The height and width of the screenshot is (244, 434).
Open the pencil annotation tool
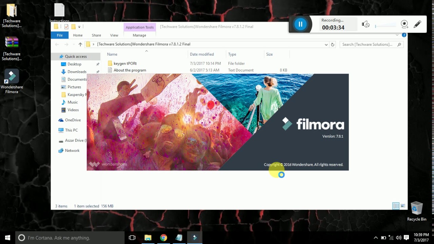point(417,24)
